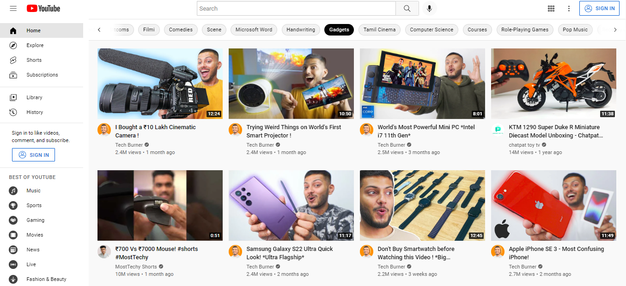The width and height of the screenshot is (626, 286).
Task: Play the orange KTM motorcycle thumbnail
Action: [x=553, y=83]
